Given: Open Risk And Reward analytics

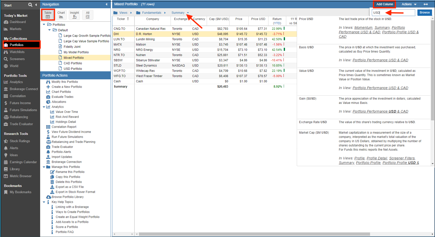Looking at the screenshot, I should coord(67,117).
